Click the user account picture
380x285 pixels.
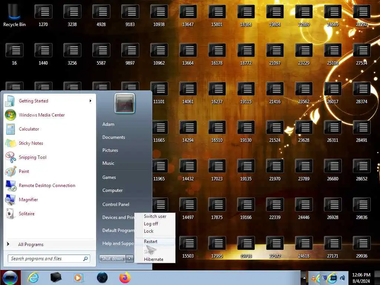click(125, 103)
